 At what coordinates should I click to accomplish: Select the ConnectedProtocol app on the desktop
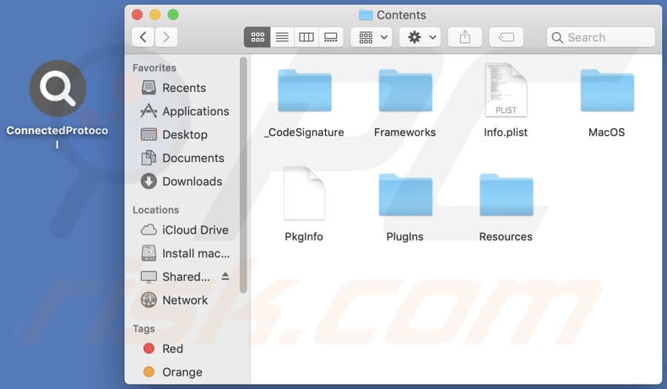tap(57, 89)
